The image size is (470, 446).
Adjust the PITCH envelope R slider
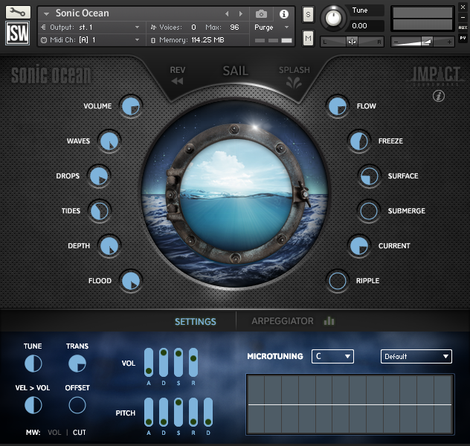(x=193, y=412)
